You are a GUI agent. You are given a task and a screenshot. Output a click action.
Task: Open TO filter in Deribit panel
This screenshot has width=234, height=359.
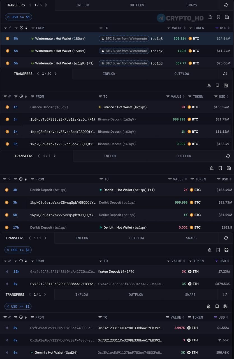(x=101, y=179)
